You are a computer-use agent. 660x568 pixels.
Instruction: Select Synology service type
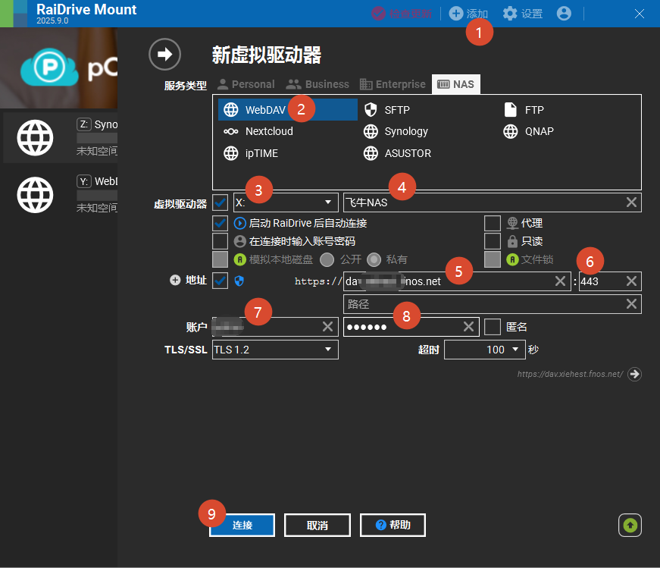[x=396, y=131]
